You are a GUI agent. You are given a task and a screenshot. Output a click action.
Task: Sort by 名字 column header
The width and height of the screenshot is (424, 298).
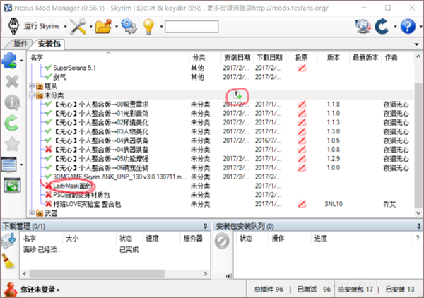[x=37, y=57]
